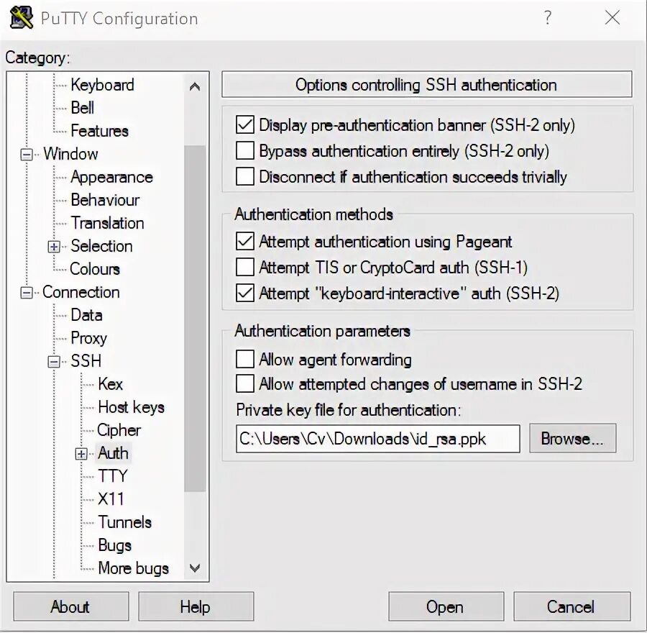The height and width of the screenshot is (633, 647).
Task: Expand the Auth tree node
Action: [81, 454]
